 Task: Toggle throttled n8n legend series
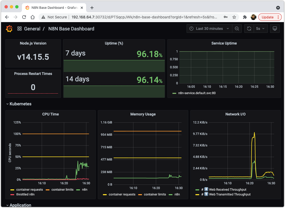coord(25,194)
